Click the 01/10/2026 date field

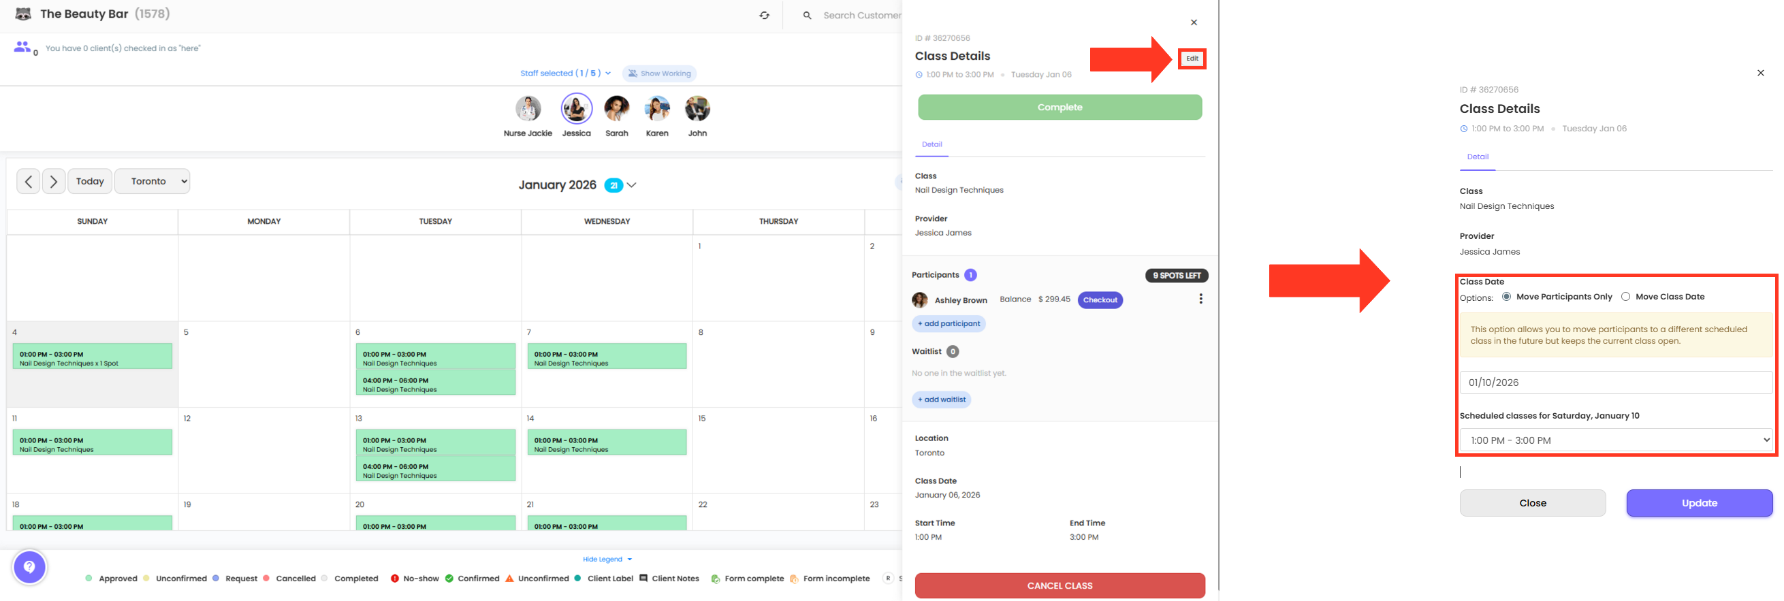pos(1616,383)
